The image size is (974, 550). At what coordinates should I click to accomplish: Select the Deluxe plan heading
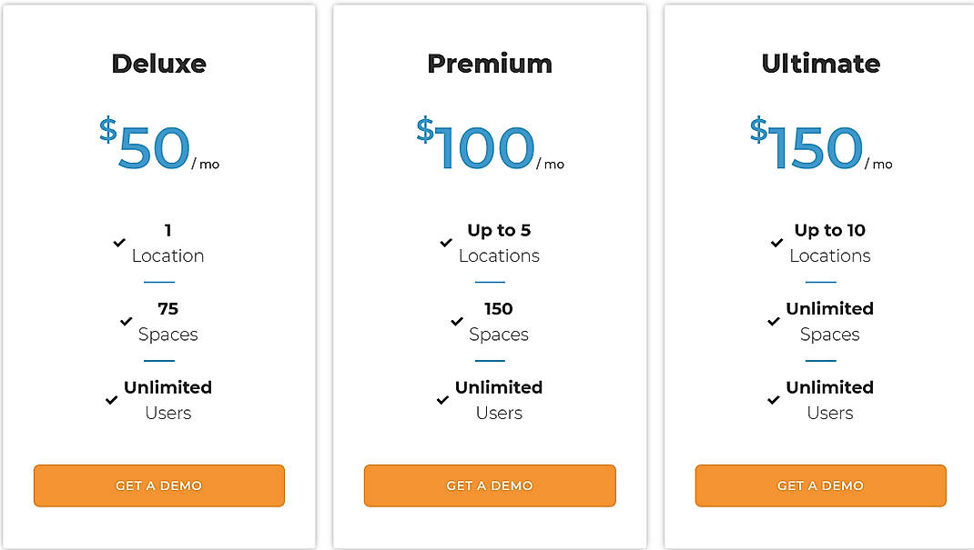pyautogui.click(x=159, y=64)
